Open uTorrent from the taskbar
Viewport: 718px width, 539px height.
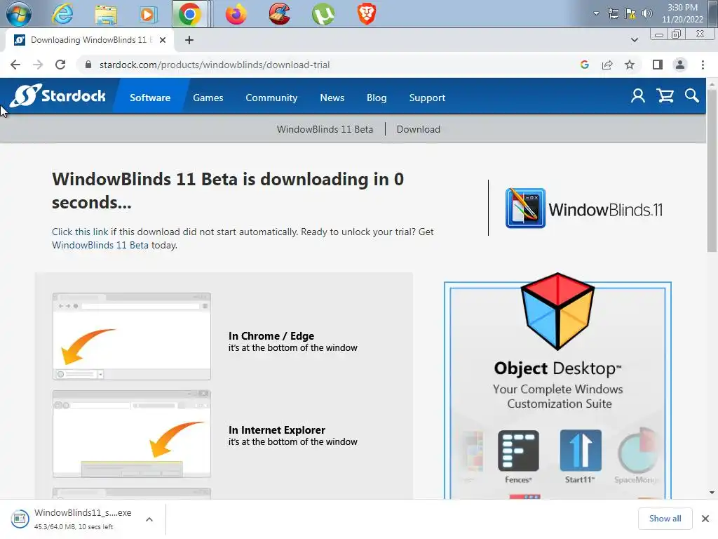[323, 14]
